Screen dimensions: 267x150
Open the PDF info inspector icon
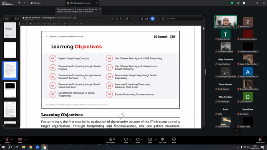tap(159, 18)
